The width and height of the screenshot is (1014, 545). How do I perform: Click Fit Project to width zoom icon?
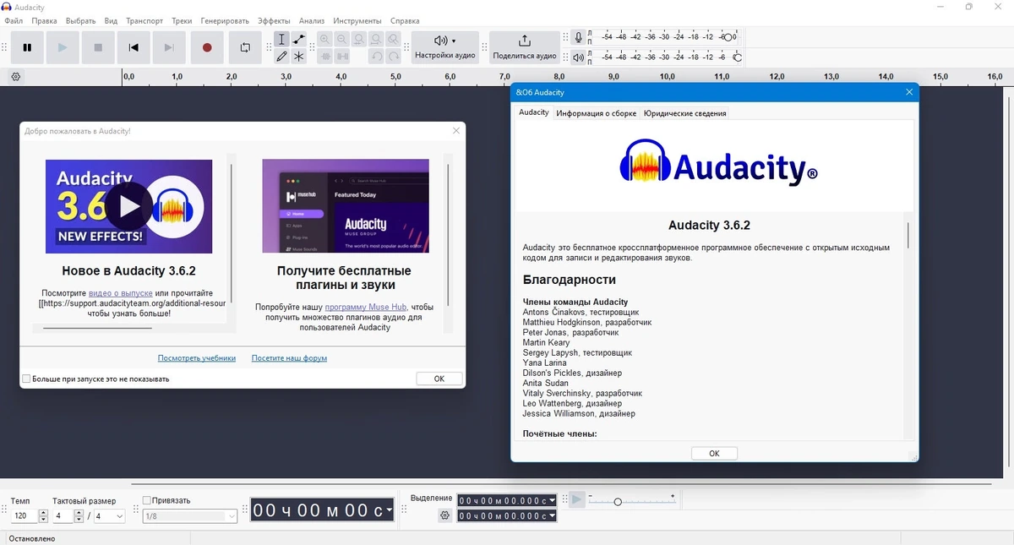[x=376, y=40]
